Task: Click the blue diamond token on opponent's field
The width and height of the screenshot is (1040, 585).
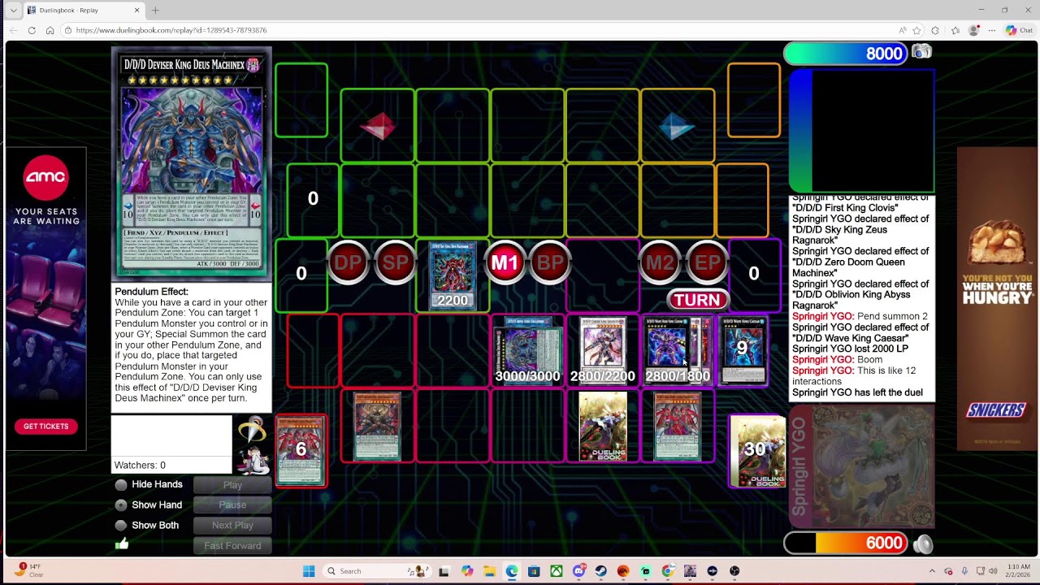Action: tap(677, 126)
